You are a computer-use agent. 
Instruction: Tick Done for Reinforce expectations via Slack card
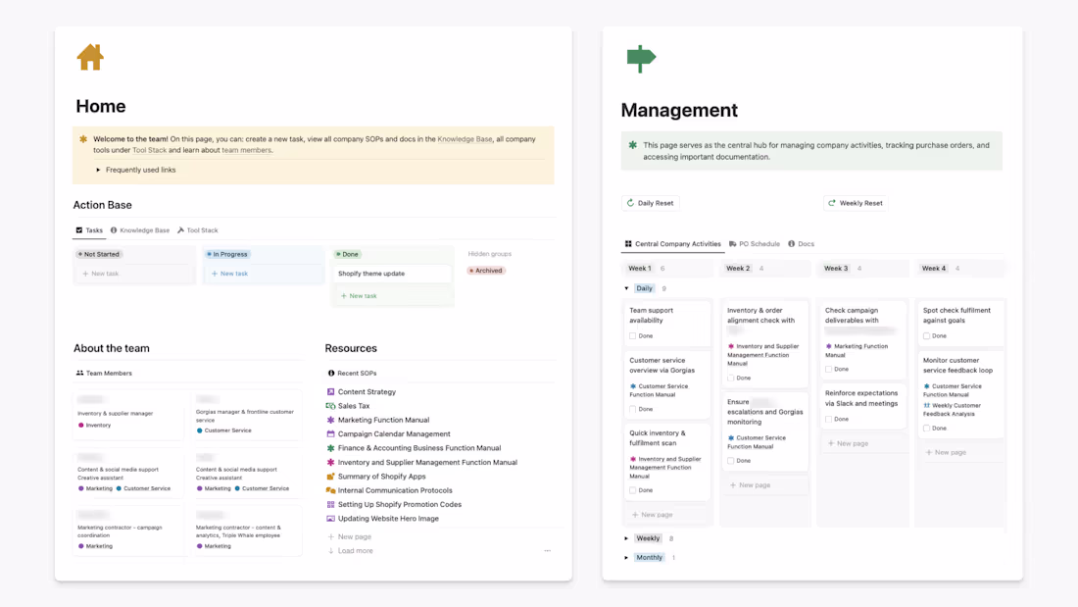coord(828,419)
